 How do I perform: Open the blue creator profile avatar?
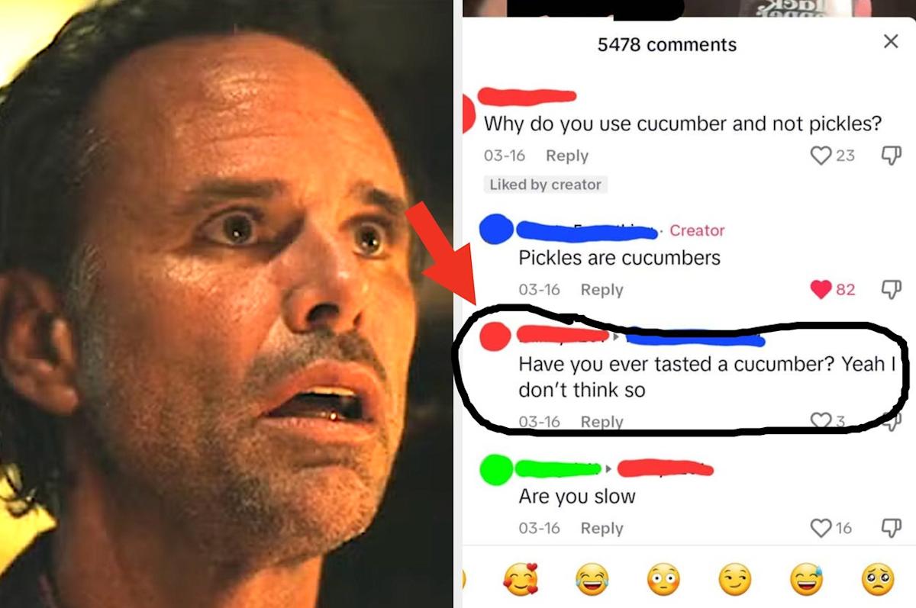point(496,229)
